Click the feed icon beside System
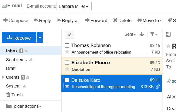This screenshot has height=112, width=176. click(x=25, y=86)
